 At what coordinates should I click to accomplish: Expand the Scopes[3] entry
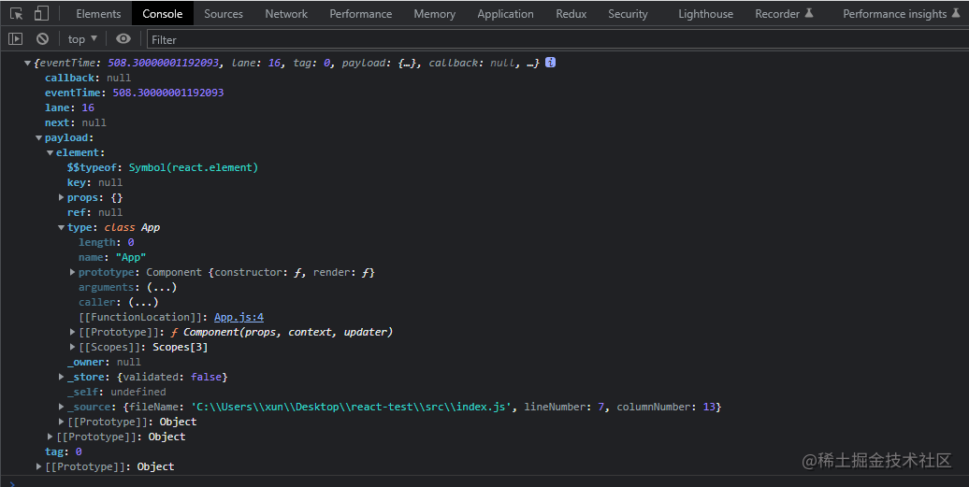pyautogui.click(x=72, y=347)
